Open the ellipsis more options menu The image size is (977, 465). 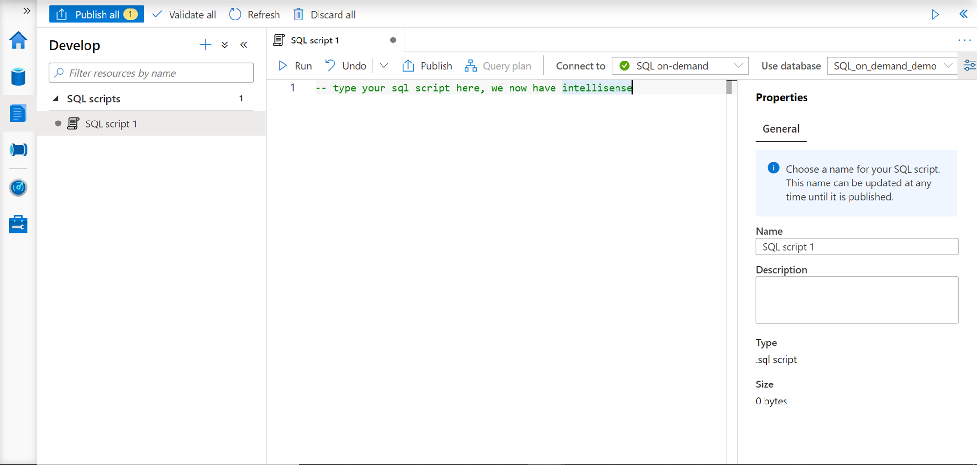pyautogui.click(x=964, y=40)
